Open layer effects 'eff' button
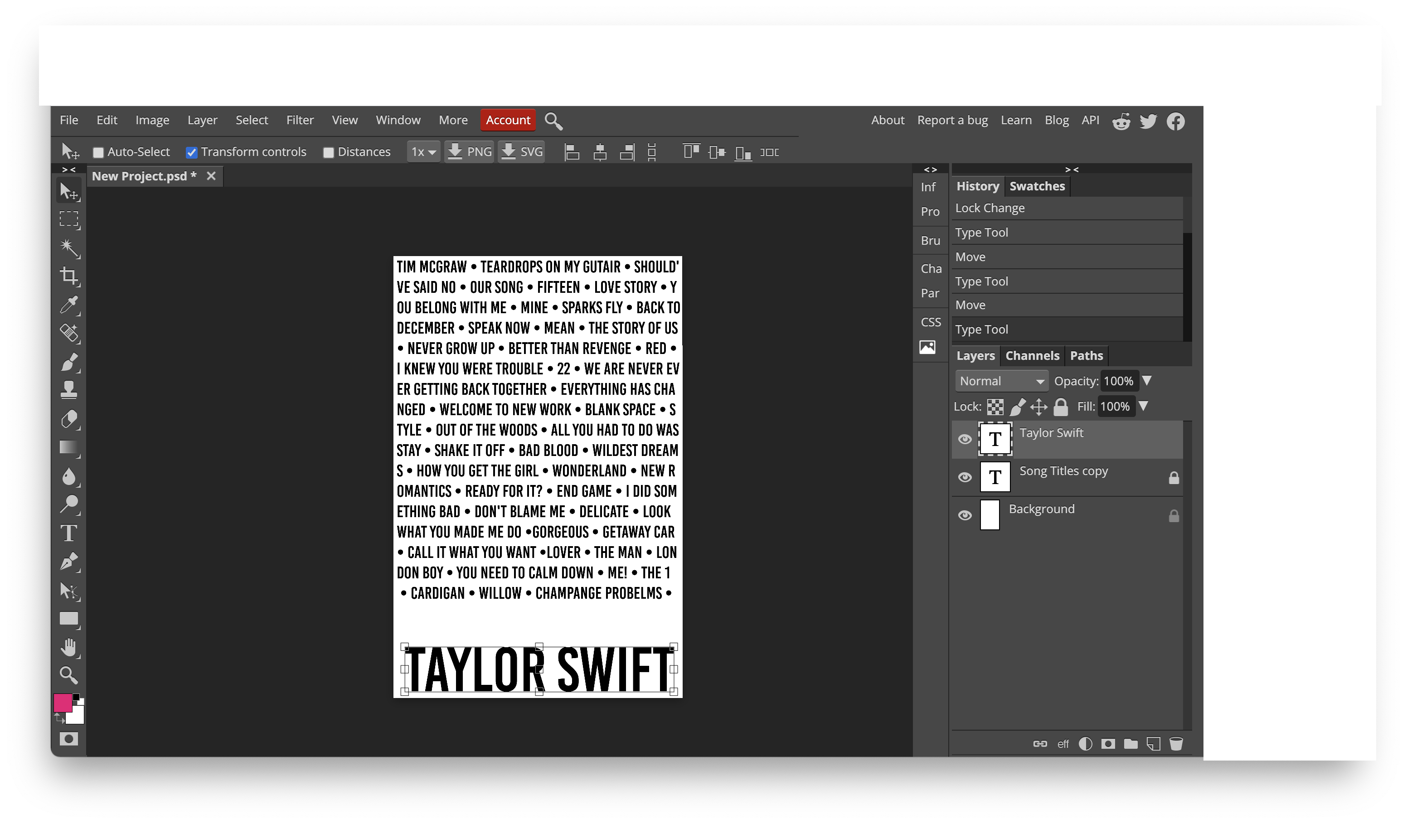 [1063, 744]
